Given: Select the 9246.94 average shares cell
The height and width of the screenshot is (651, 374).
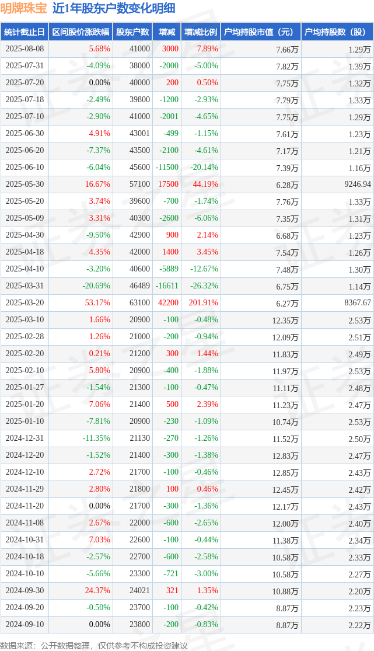Looking at the screenshot, I should click(358, 184).
